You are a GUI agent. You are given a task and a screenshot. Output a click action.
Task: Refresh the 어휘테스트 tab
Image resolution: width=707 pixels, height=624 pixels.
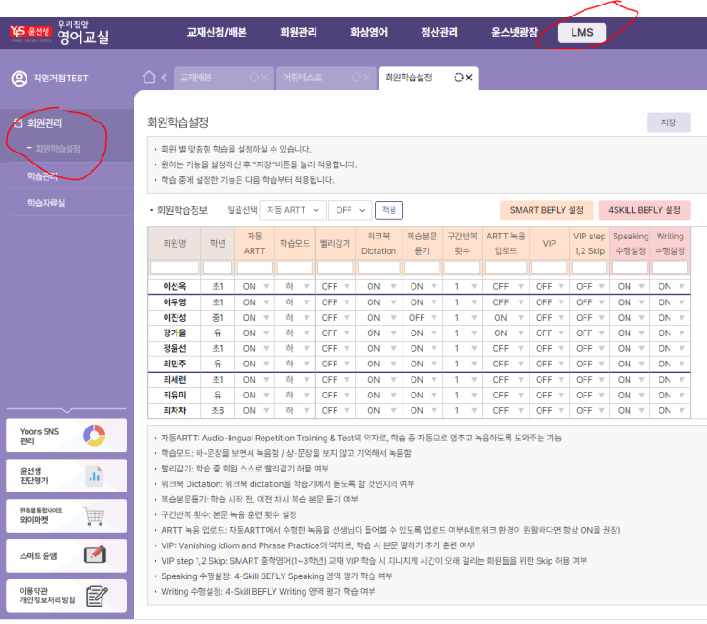356,78
